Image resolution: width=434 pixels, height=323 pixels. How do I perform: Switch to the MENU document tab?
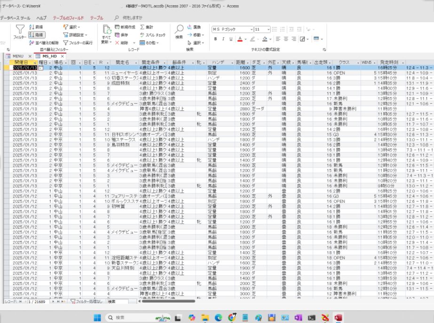coord(15,56)
